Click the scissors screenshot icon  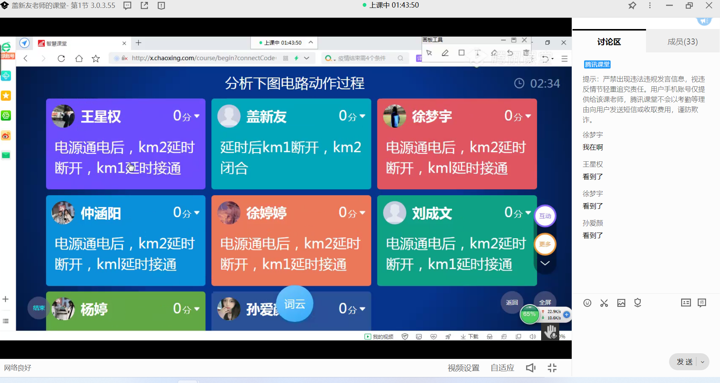click(x=604, y=303)
